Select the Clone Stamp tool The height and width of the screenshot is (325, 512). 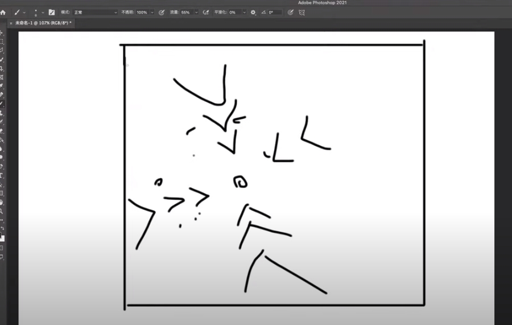[2, 113]
